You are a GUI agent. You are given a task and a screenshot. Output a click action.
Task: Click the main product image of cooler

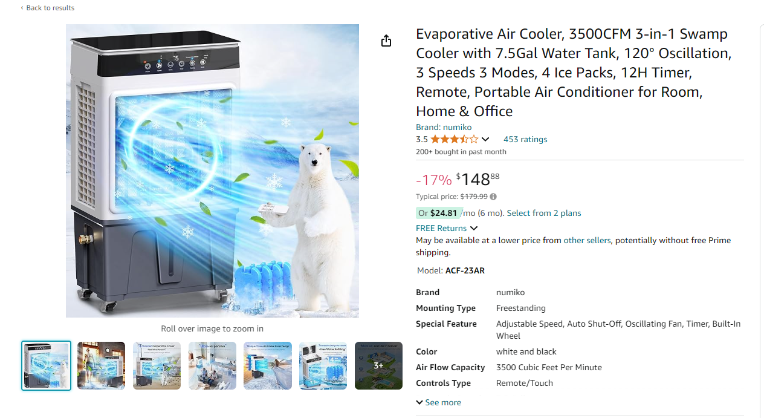click(x=212, y=171)
